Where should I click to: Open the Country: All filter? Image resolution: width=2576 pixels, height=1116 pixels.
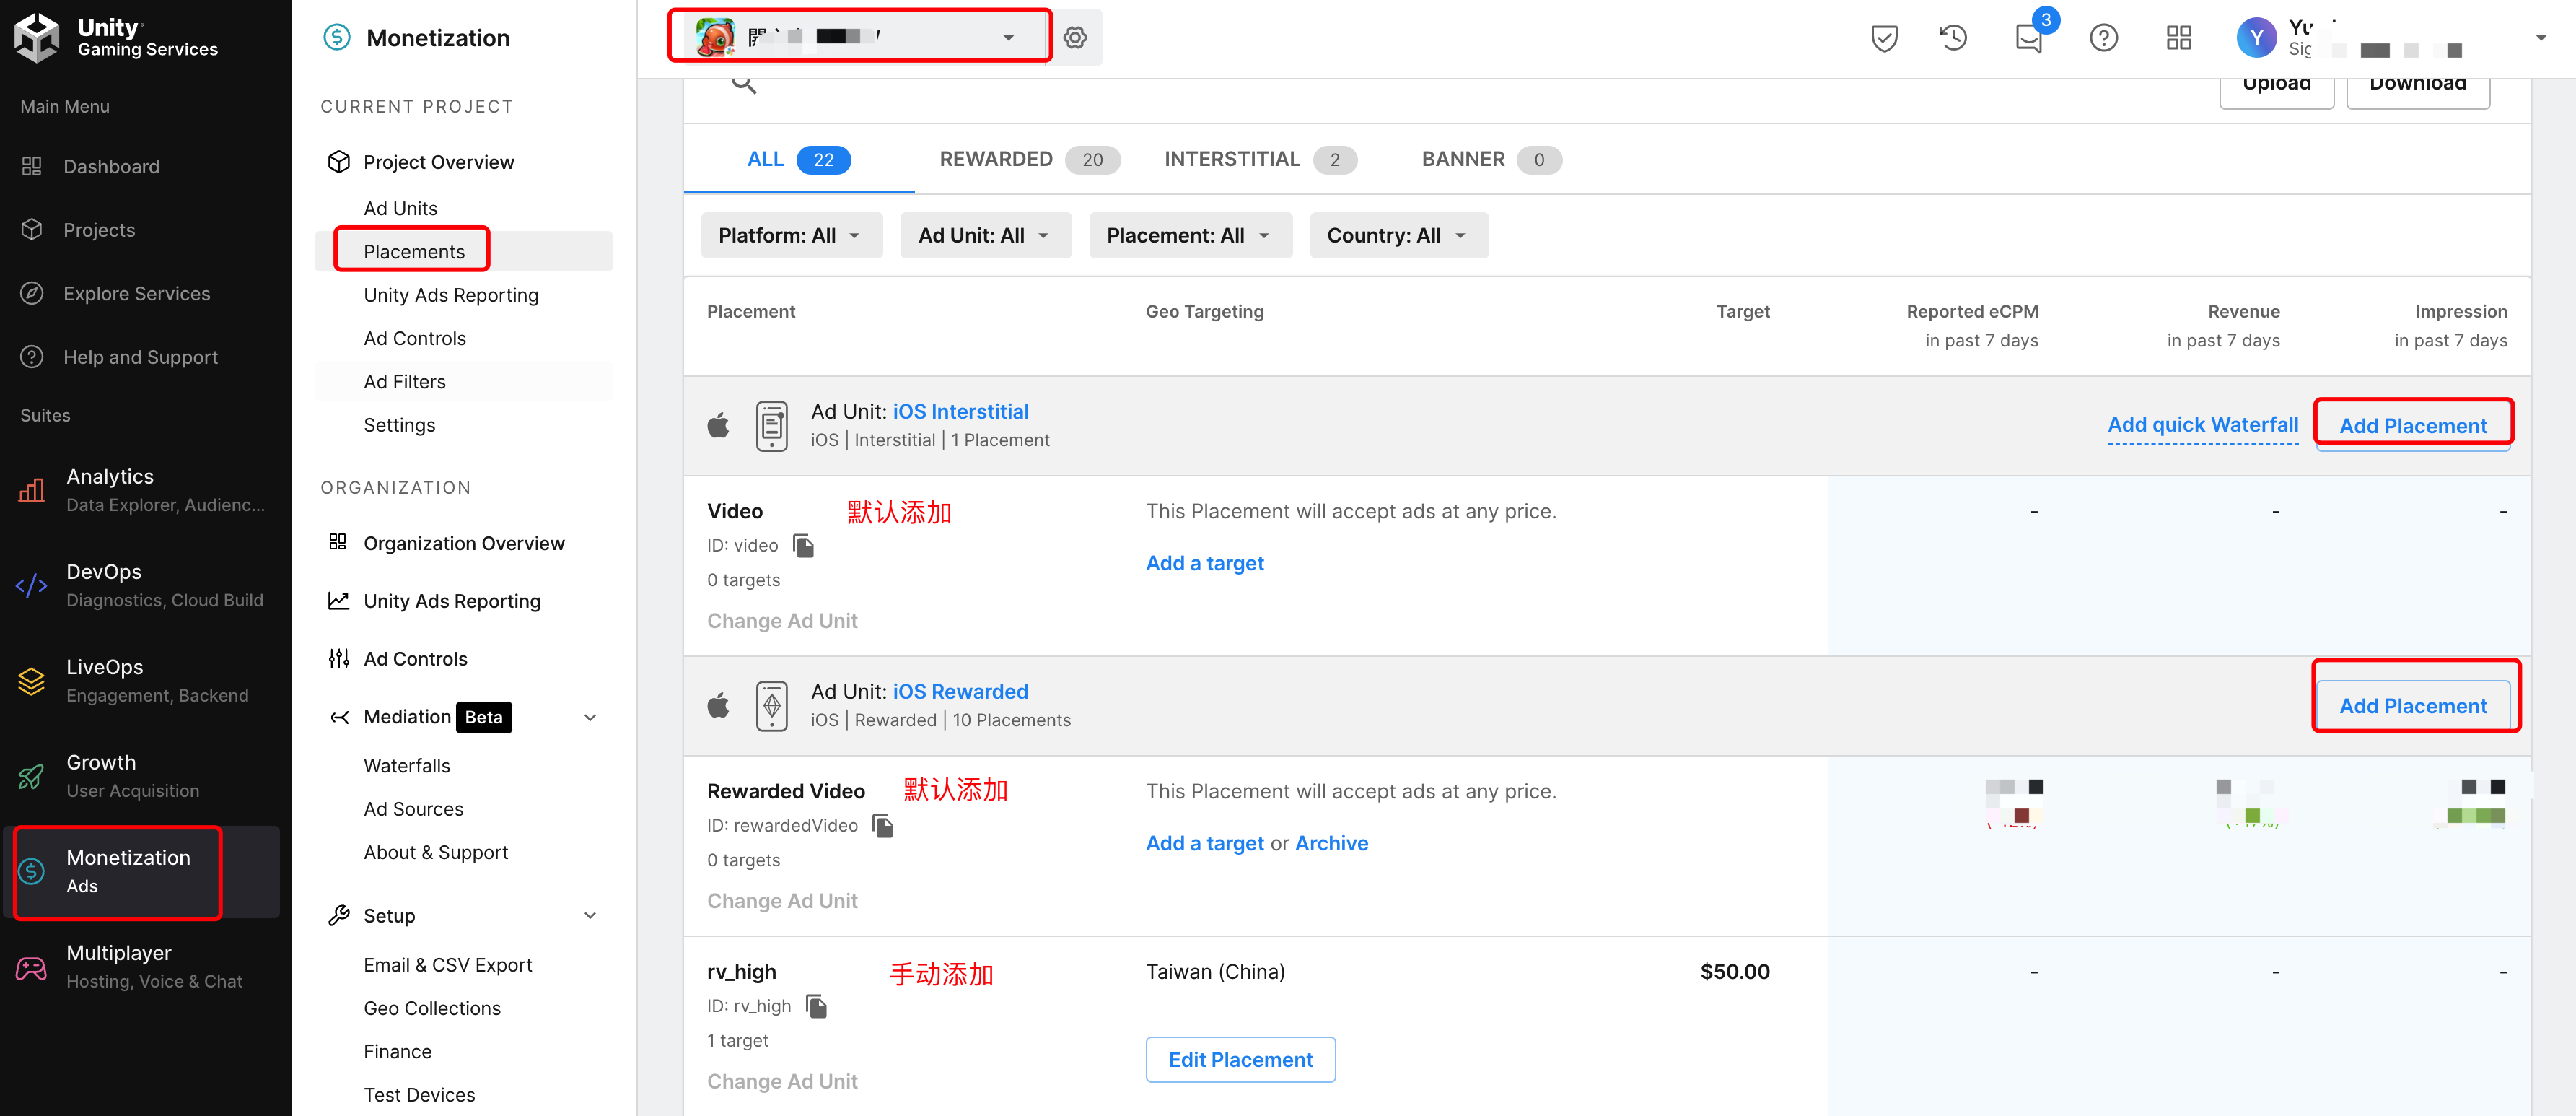(1399, 235)
